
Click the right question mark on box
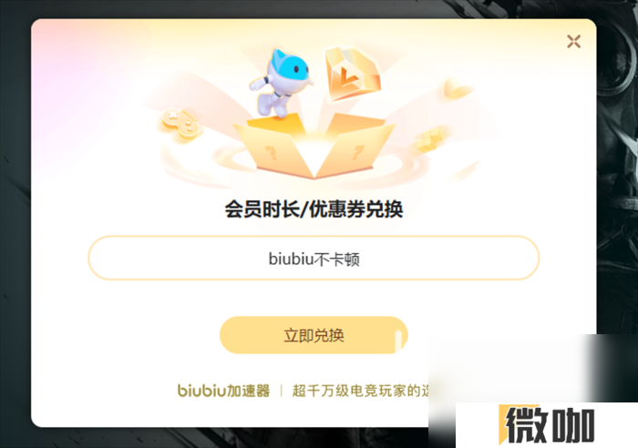point(357,152)
